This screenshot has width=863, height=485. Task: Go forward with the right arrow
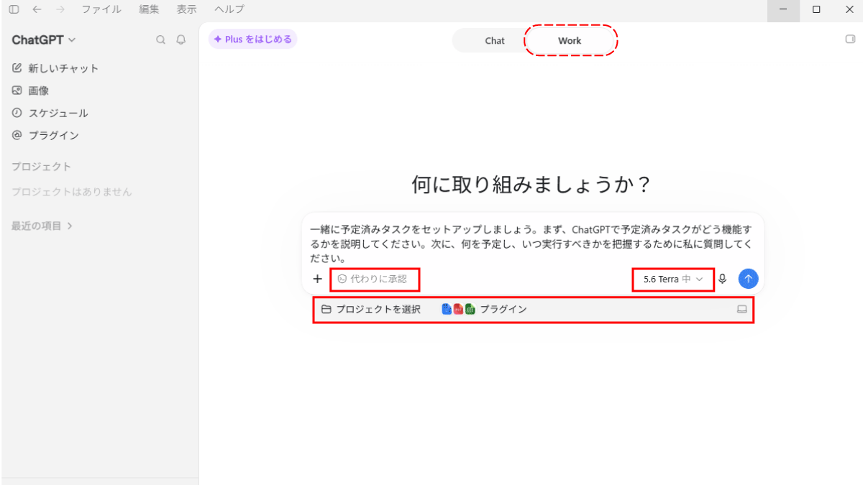[60, 9]
